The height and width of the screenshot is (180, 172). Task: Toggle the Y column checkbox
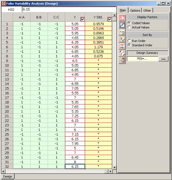tap(83, 19)
